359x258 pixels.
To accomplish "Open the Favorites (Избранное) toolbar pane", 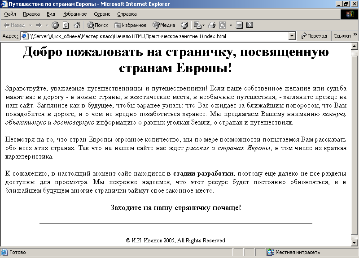I will pos(130,25).
